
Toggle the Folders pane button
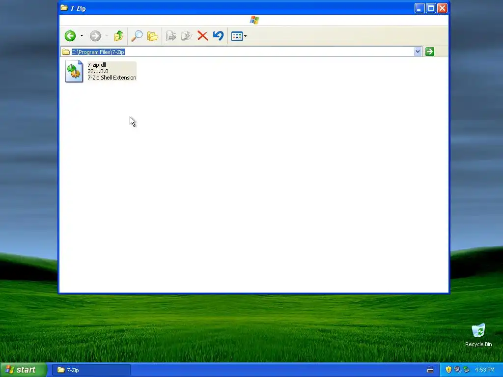click(153, 36)
